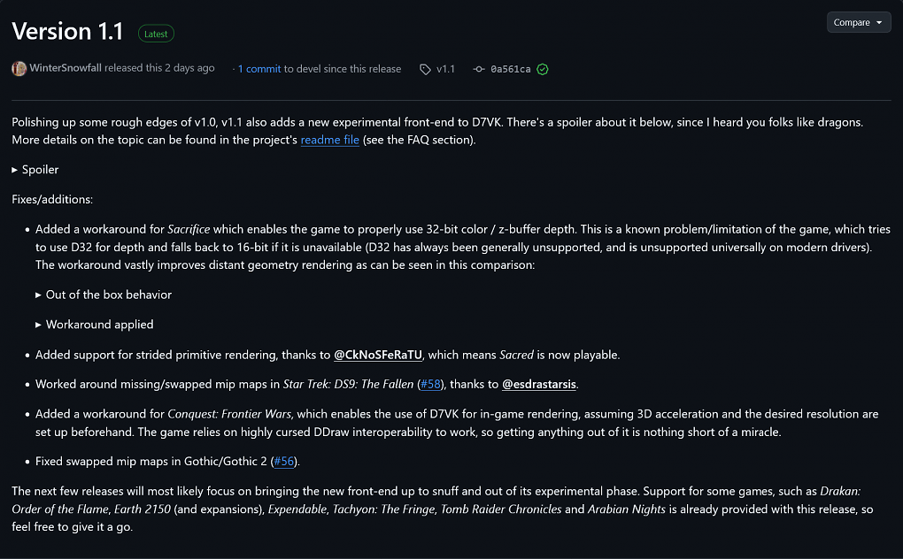This screenshot has height=559, width=903.
Task: Expand the Workaround applied section
Action: tap(95, 325)
